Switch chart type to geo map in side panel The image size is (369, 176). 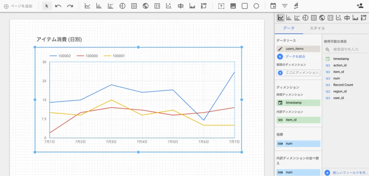(322, 18)
